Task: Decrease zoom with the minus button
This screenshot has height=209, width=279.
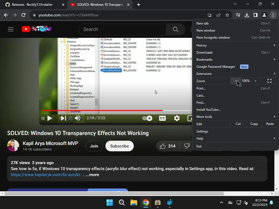Action: (x=236, y=81)
